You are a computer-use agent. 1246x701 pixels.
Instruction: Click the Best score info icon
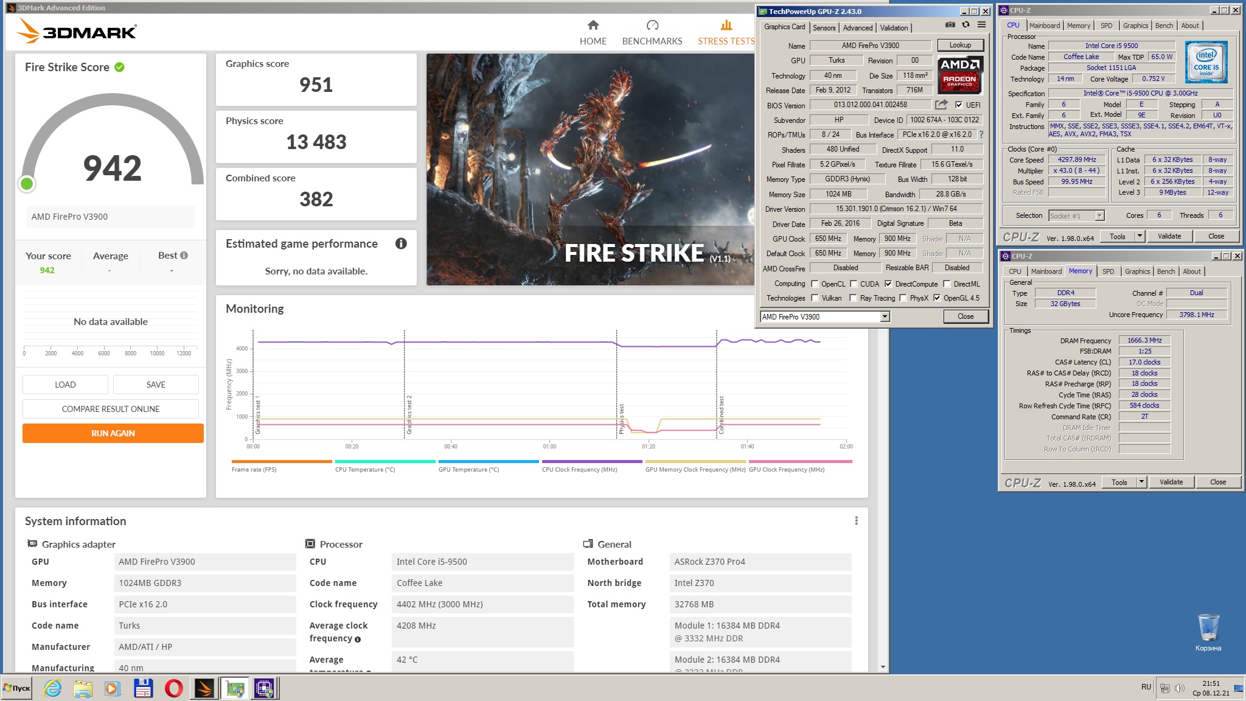tap(184, 256)
